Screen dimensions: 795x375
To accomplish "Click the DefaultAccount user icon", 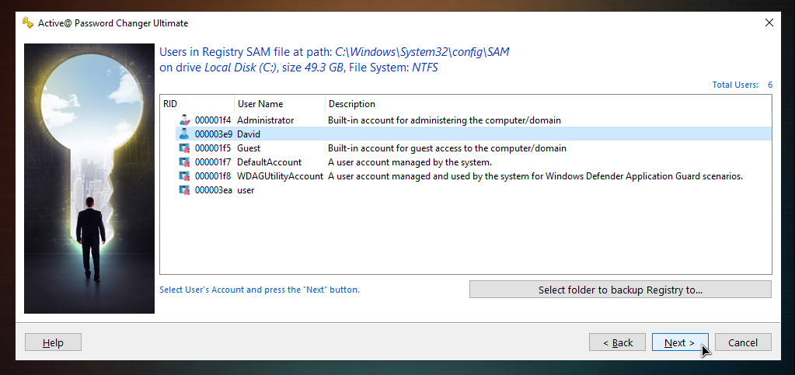I will coord(184,162).
